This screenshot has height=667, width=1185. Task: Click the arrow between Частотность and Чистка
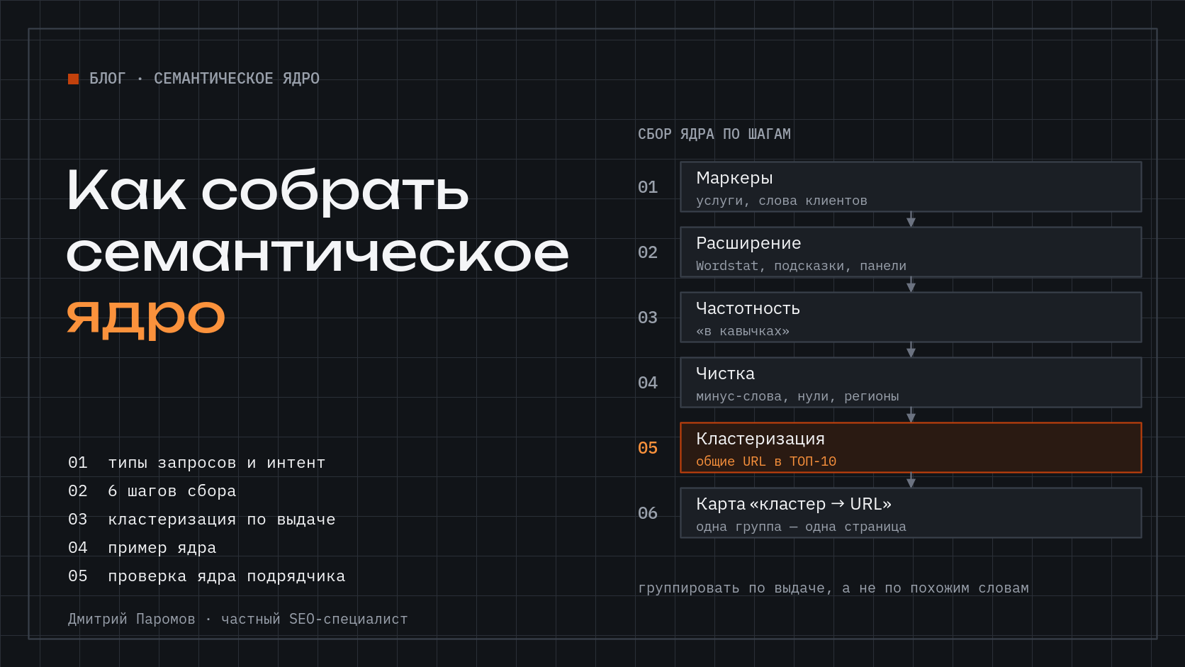pos(911,350)
